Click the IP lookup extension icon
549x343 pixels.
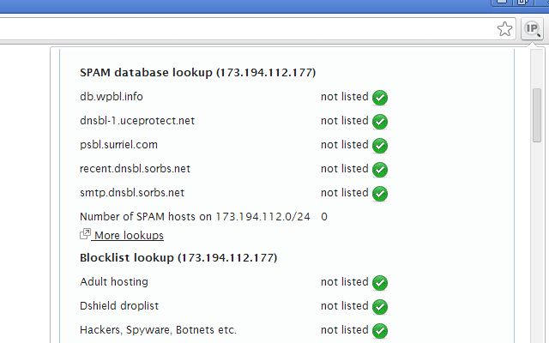click(533, 29)
